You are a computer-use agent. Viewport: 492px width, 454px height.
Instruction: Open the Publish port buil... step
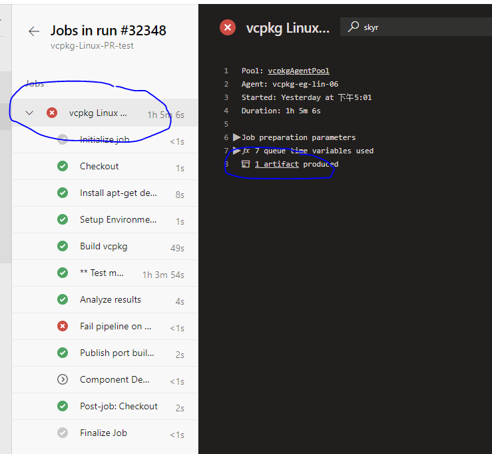tap(105, 353)
